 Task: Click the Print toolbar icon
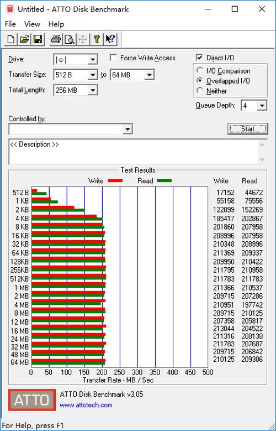56,39
